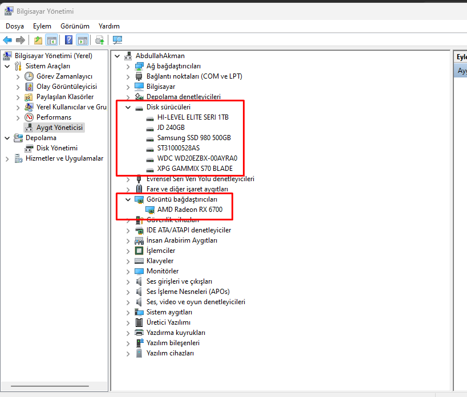Open the Görünüm menu
Image resolution: width=467 pixels, height=397 pixels.
point(75,26)
